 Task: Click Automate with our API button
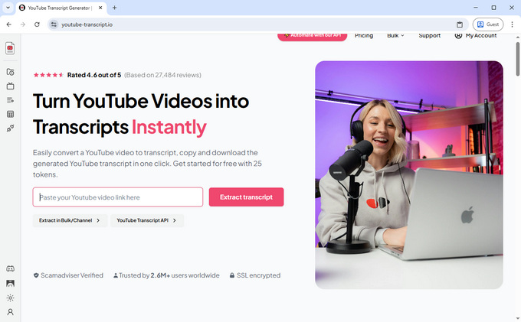313,36
